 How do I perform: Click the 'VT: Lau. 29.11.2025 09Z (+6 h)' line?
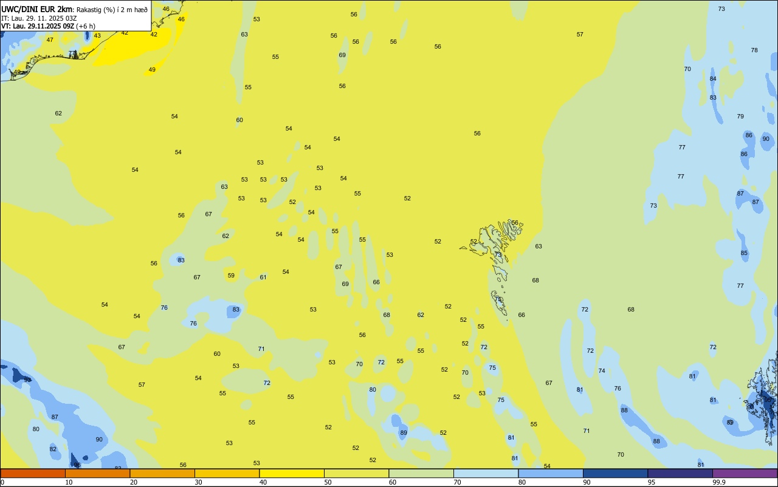[48, 26]
